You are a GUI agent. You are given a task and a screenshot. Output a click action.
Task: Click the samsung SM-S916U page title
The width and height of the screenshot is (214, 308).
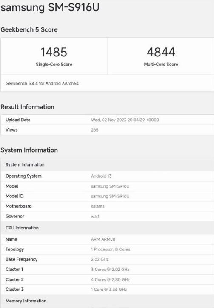(50, 7)
